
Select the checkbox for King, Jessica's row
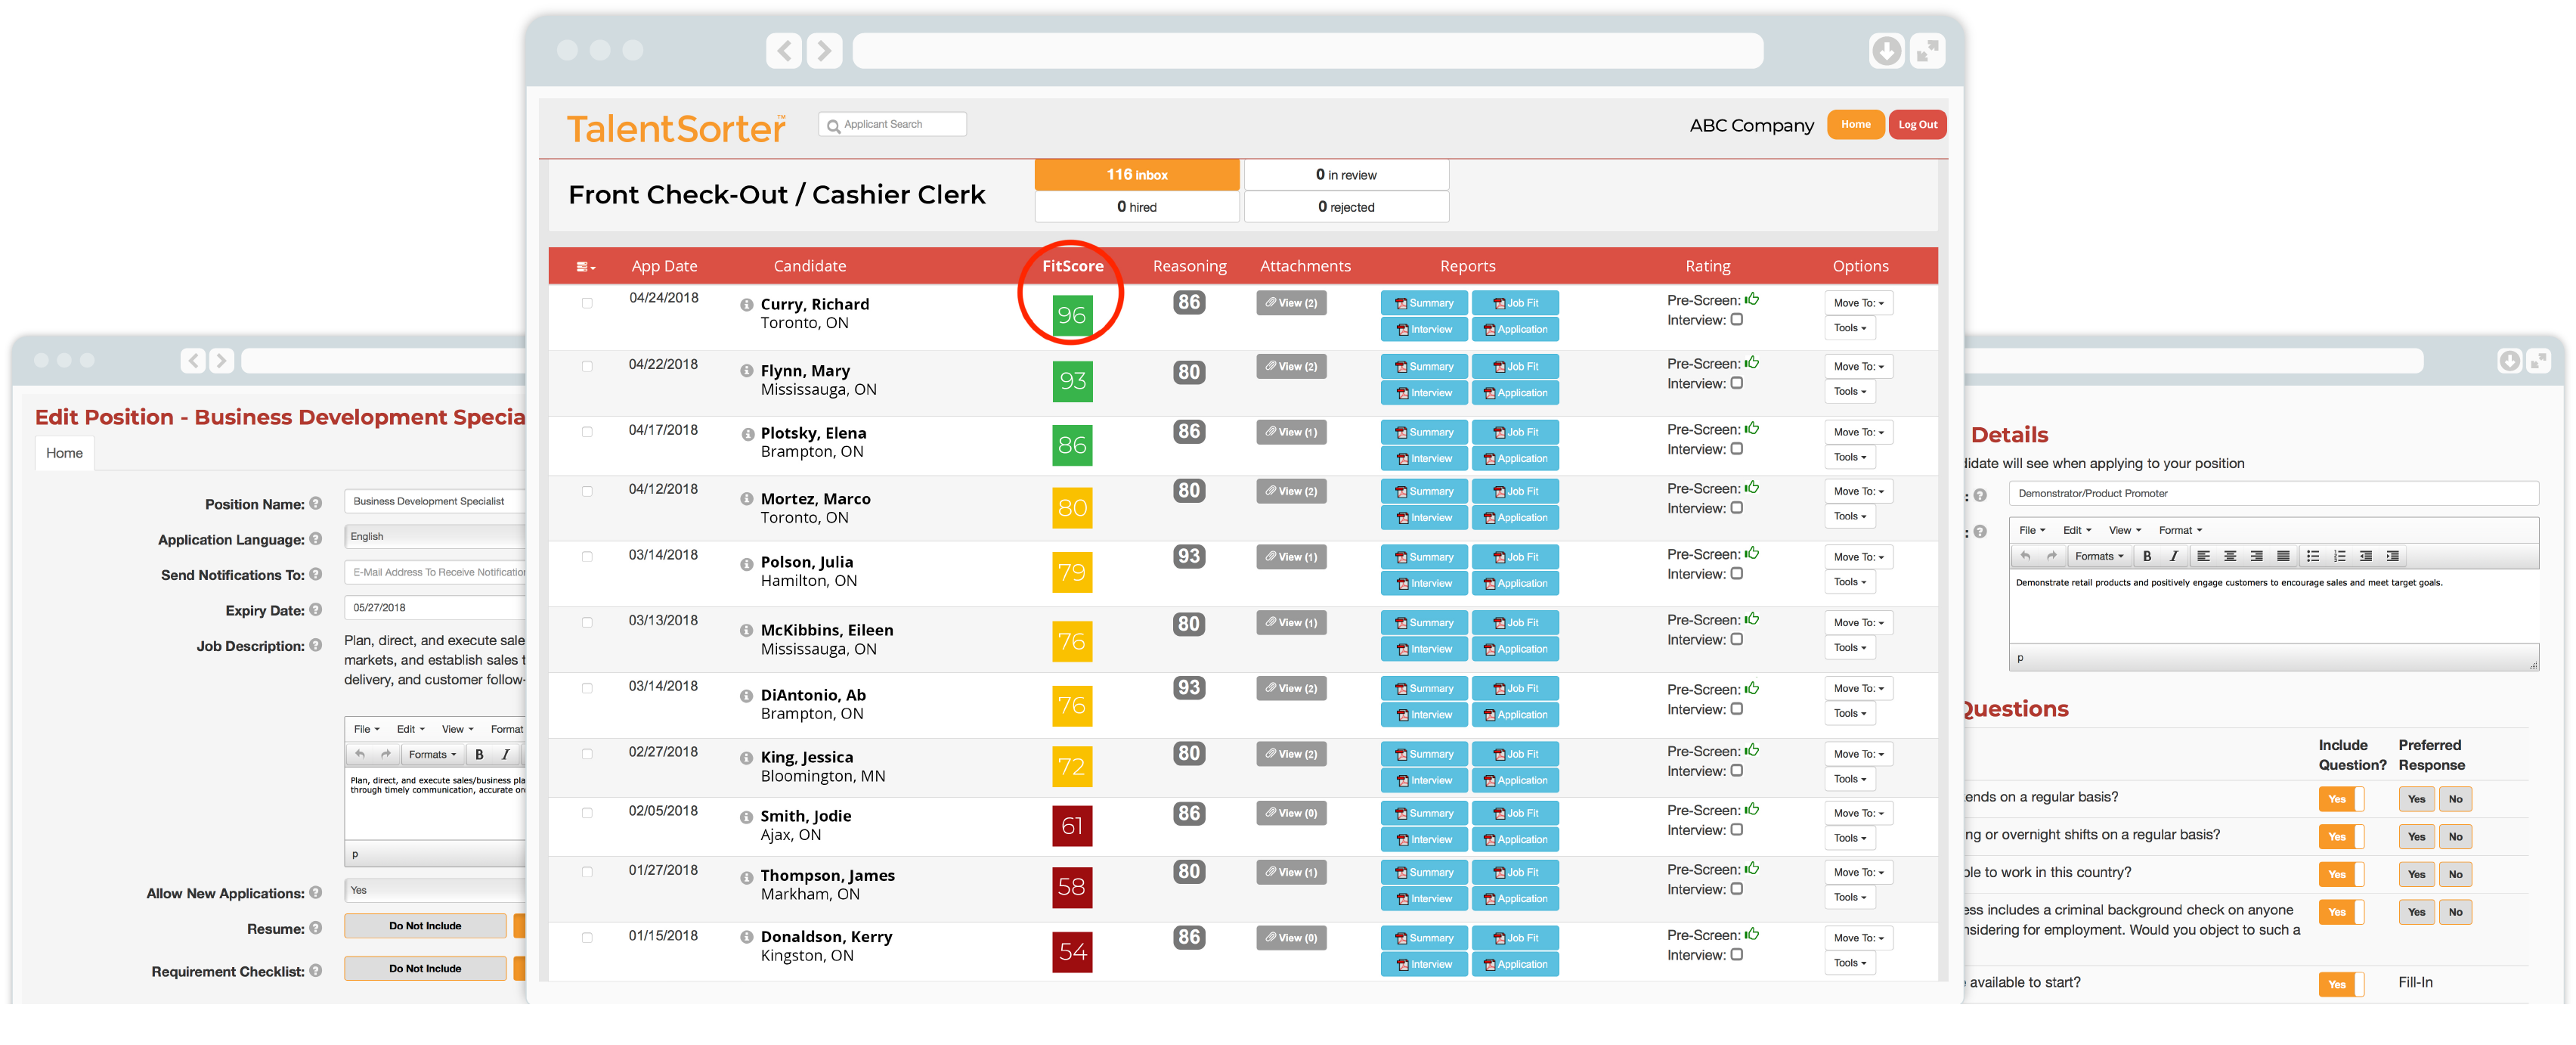coord(587,754)
